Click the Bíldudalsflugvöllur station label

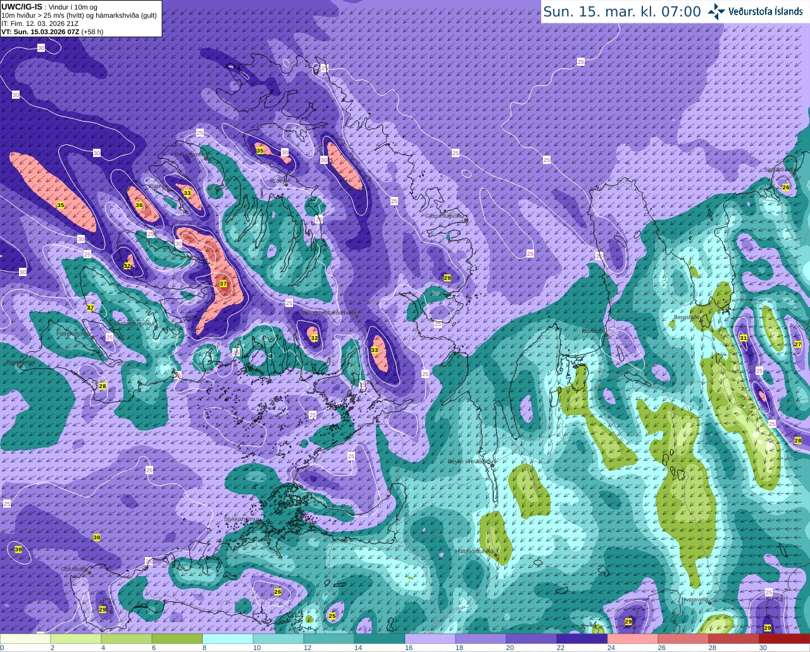pos(132,323)
